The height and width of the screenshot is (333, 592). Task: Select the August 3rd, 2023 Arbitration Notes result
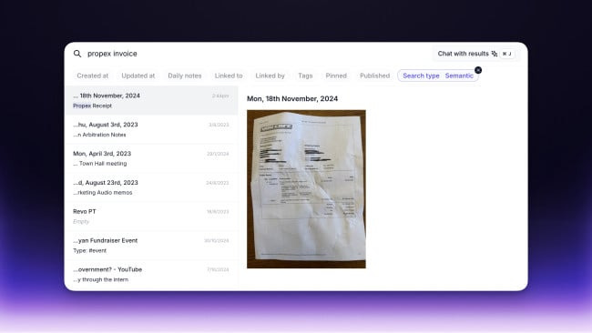151,129
